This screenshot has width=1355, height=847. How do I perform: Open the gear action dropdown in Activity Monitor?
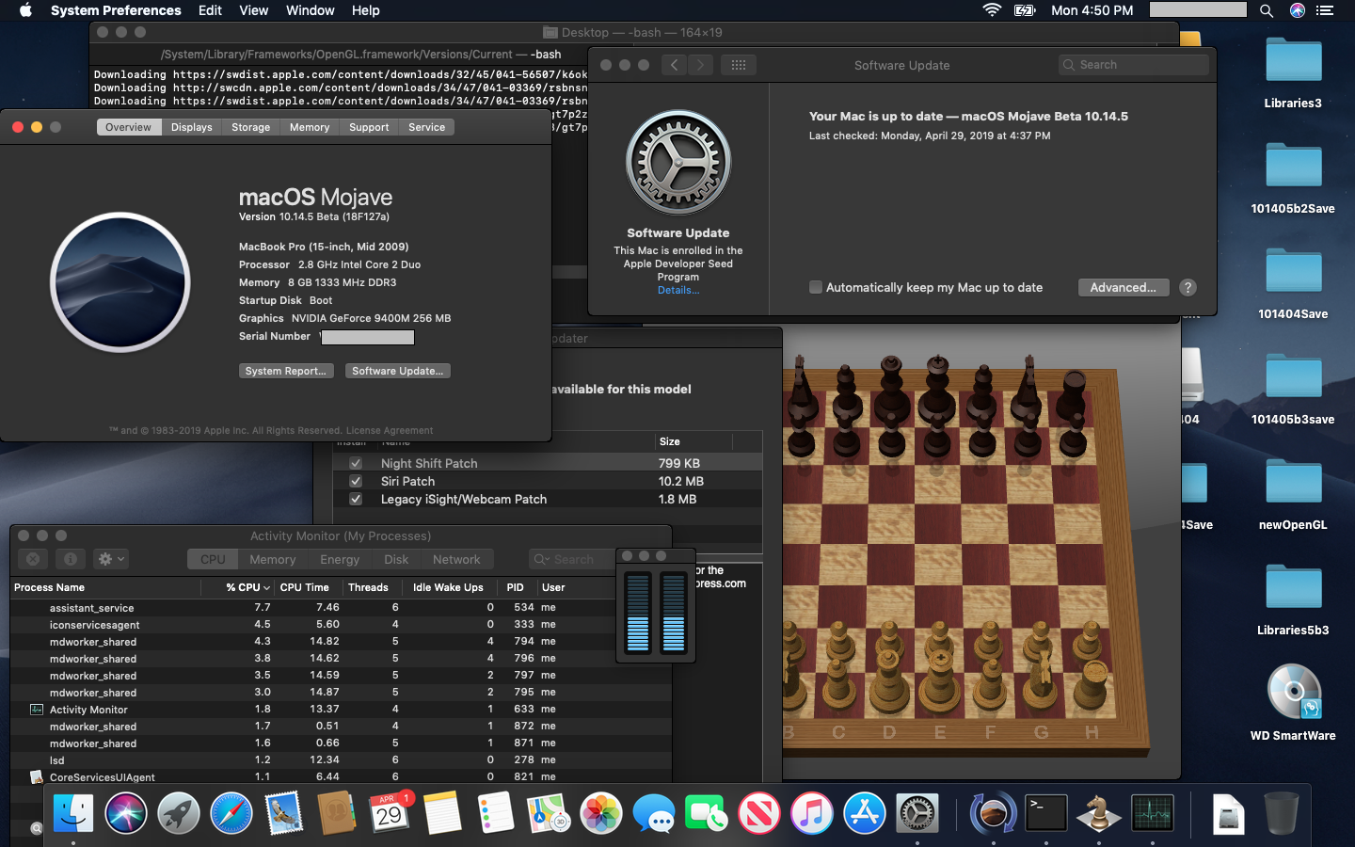click(x=111, y=559)
